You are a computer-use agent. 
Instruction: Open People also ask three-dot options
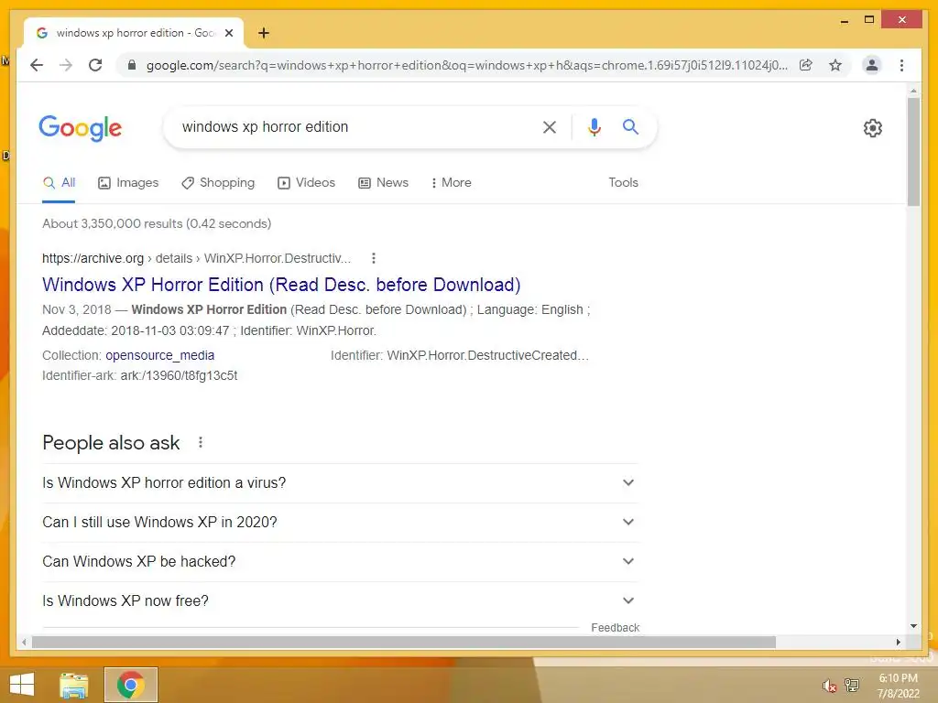(201, 442)
